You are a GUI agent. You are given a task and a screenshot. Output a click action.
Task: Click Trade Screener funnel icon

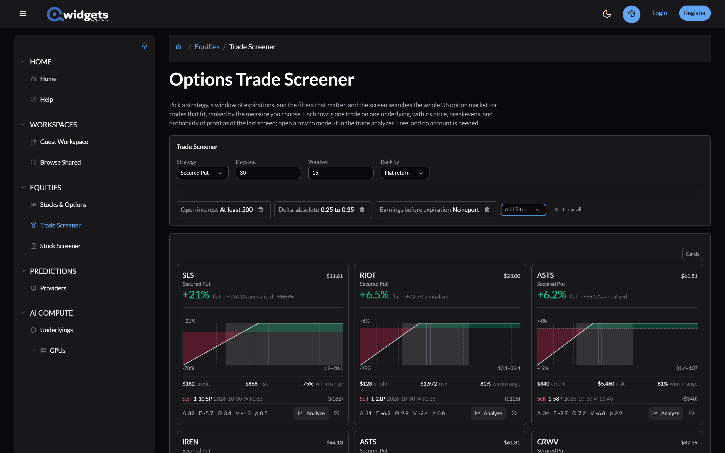(33, 225)
